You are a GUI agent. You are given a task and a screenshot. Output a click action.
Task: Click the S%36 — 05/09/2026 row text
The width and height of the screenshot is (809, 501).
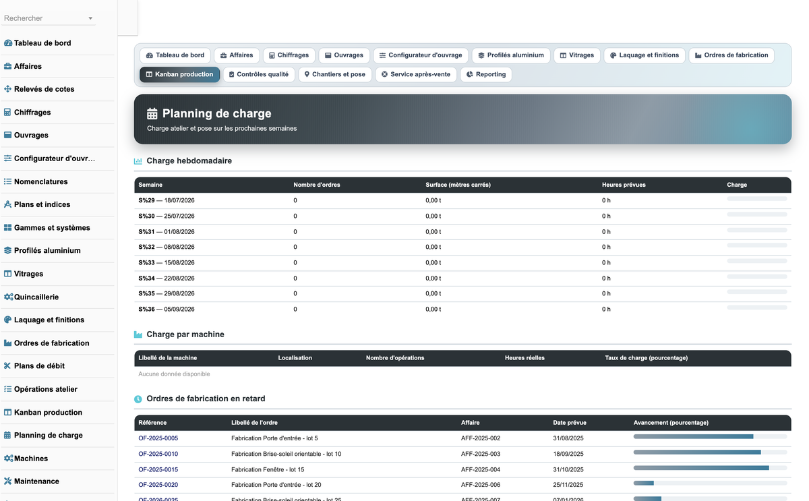pos(167,309)
